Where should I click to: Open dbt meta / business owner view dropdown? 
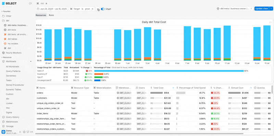tap(235, 9)
